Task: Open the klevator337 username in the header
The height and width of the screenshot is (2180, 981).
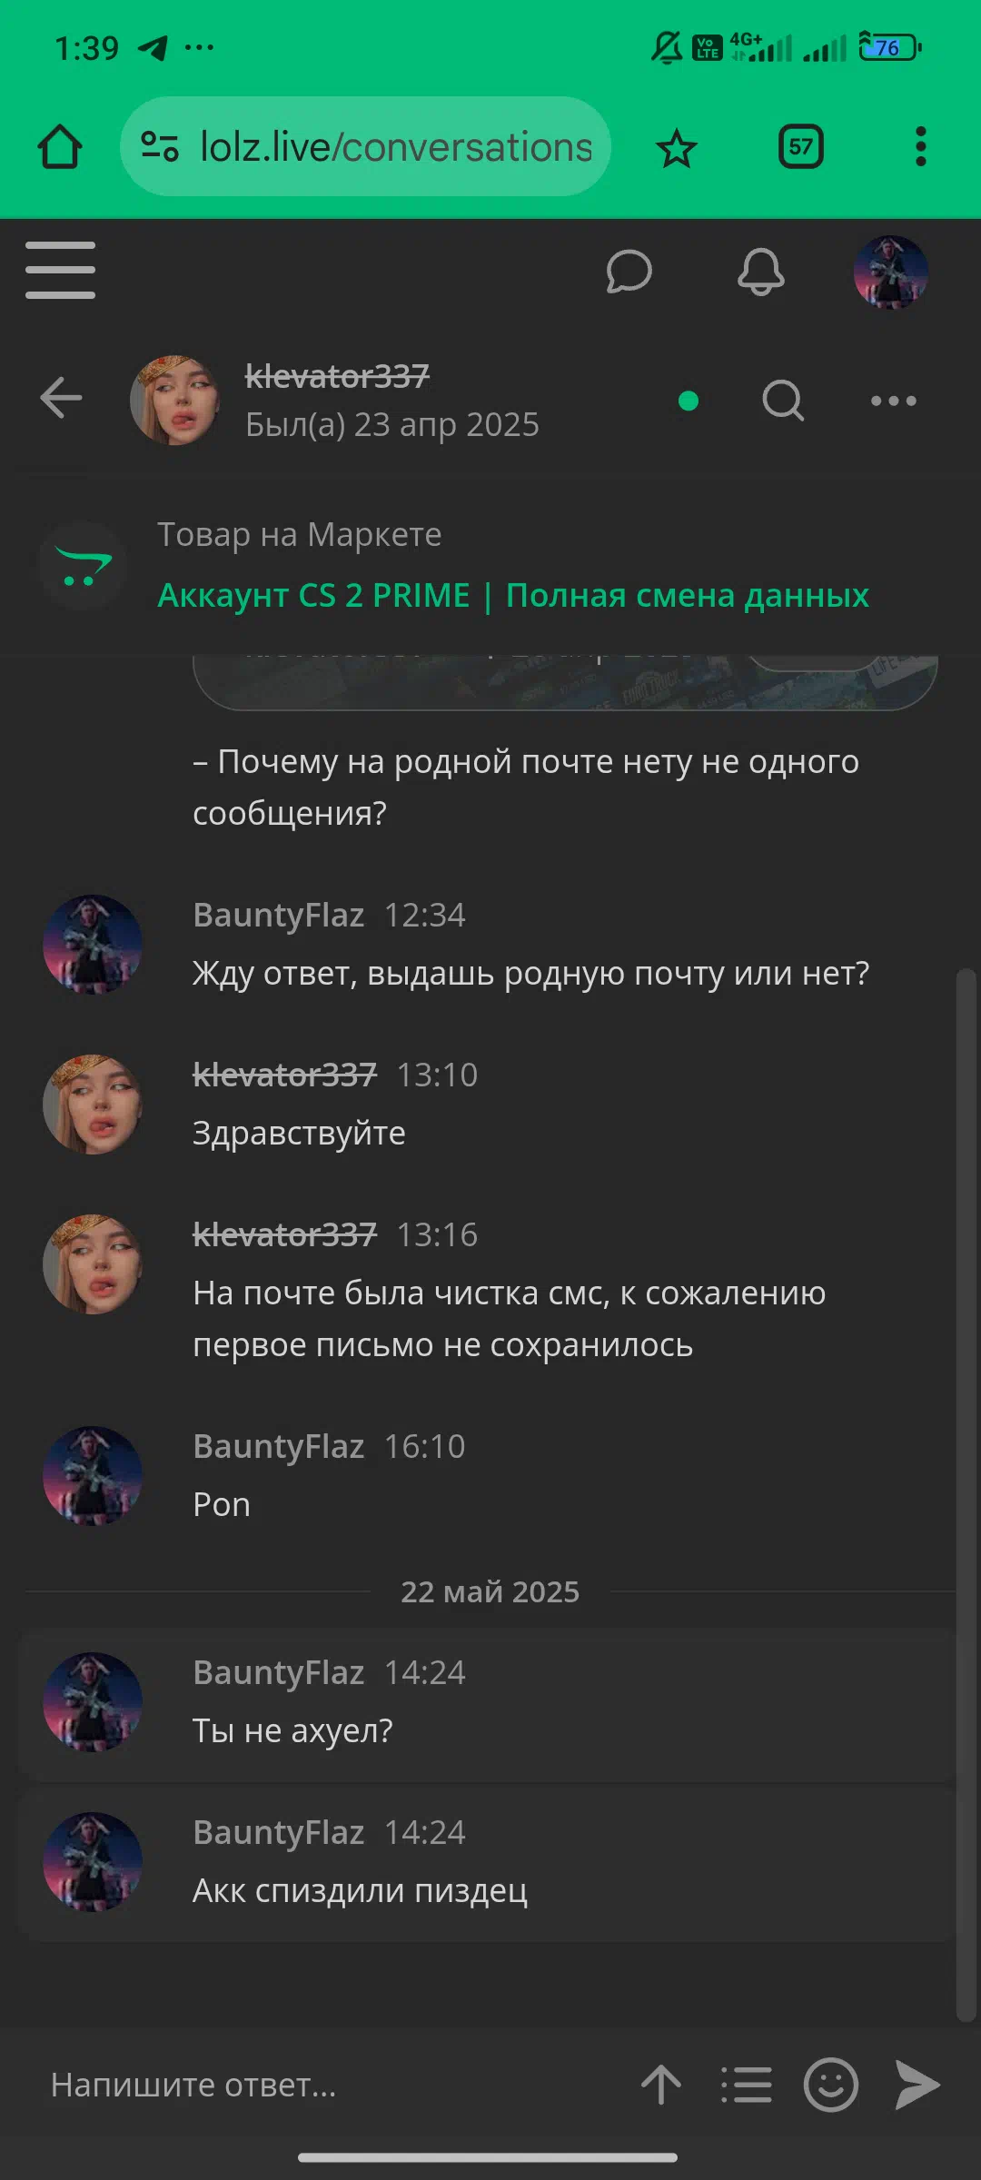Action: tap(337, 376)
